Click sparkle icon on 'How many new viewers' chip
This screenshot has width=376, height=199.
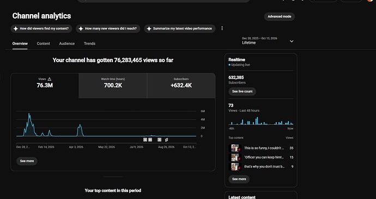[81, 28]
